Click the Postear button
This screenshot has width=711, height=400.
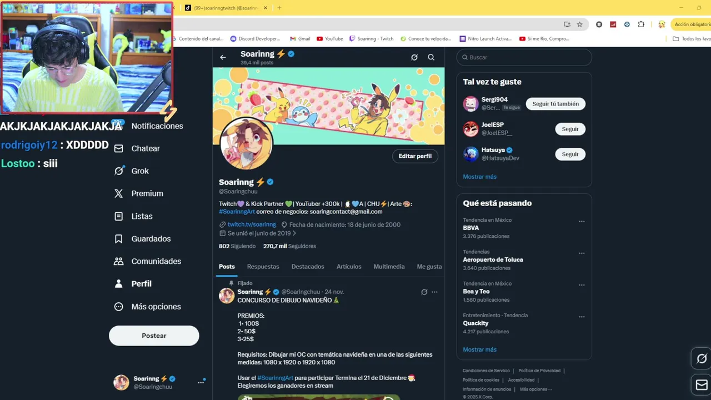(154, 336)
